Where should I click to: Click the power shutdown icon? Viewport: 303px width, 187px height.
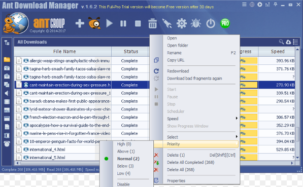[211, 23]
